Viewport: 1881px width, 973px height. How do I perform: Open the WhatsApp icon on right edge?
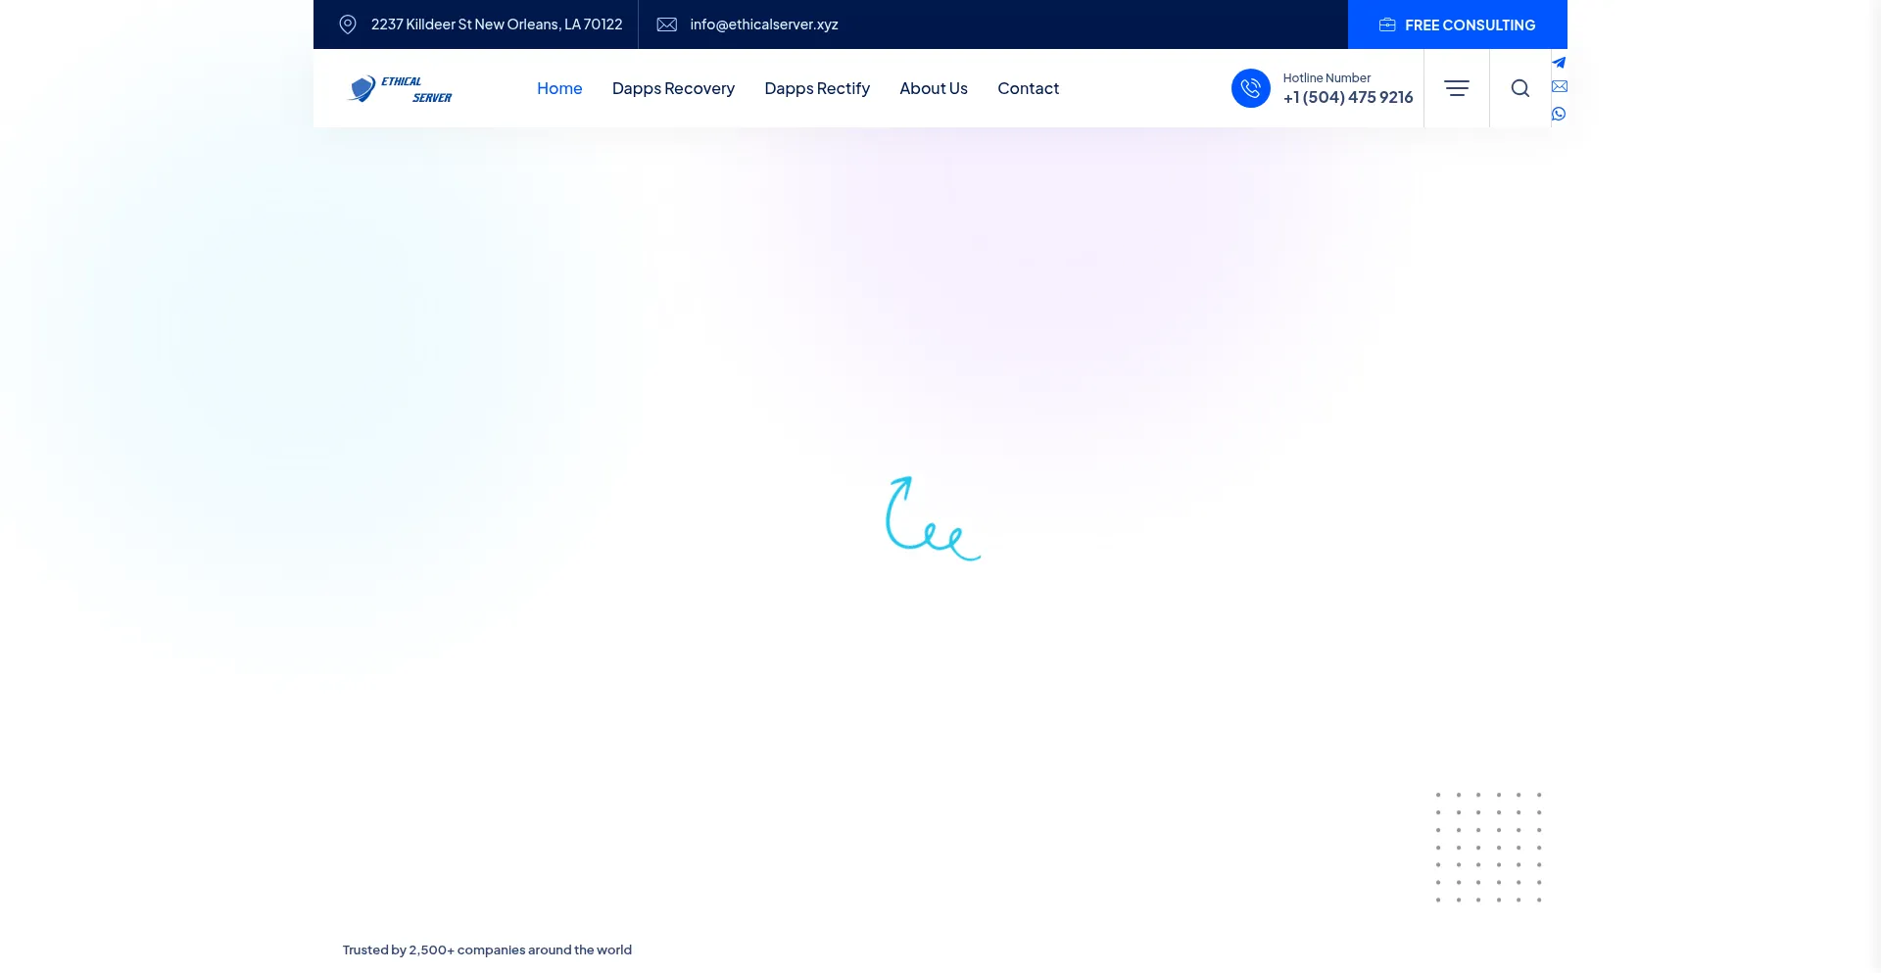(x=1559, y=114)
